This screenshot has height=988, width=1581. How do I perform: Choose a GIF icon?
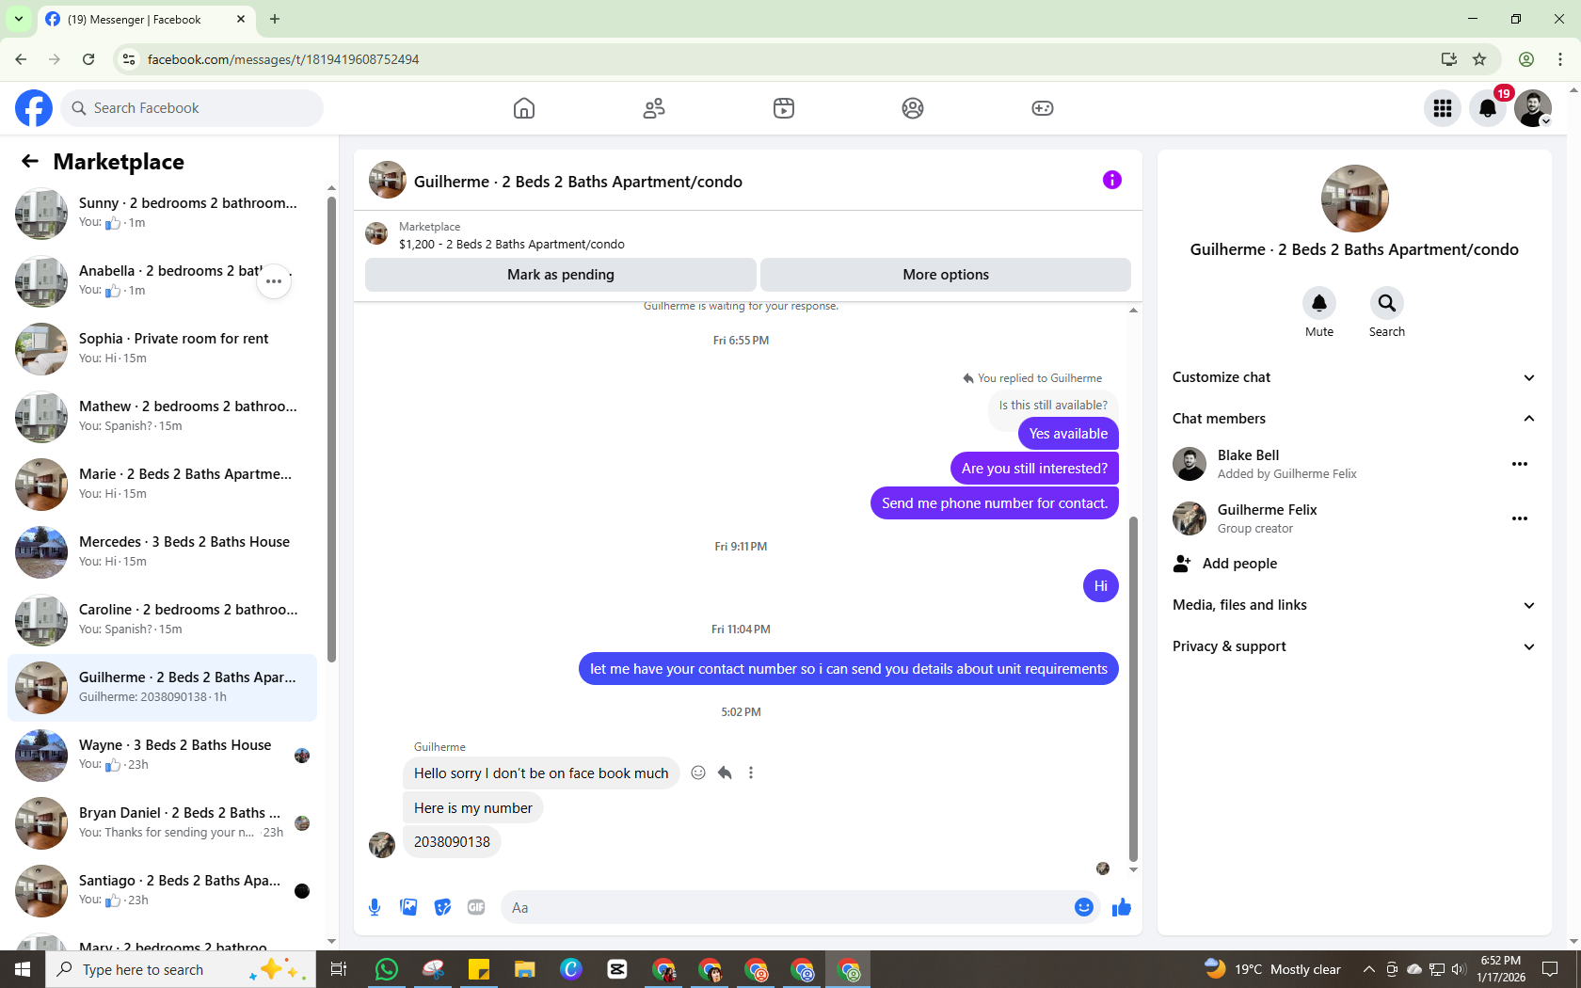(x=476, y=907)
